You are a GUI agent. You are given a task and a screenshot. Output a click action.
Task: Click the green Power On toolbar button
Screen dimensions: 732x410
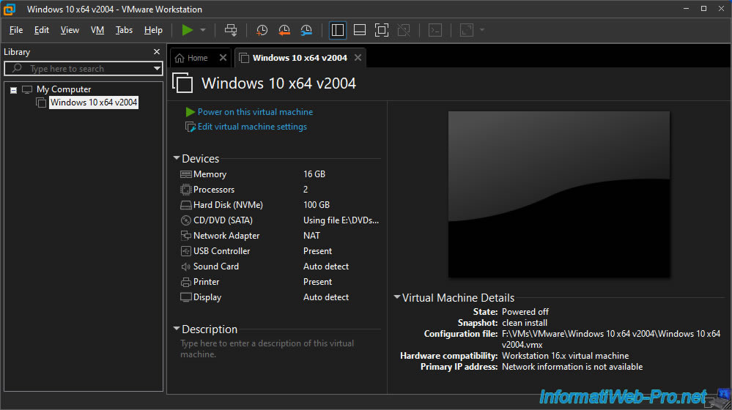[x=187, y=30]
